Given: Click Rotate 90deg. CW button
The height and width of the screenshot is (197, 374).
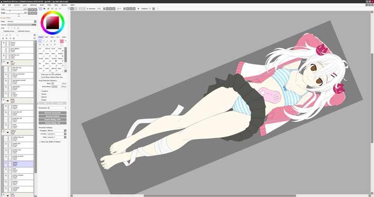Looking at the screenshot, I should point(52,123).
